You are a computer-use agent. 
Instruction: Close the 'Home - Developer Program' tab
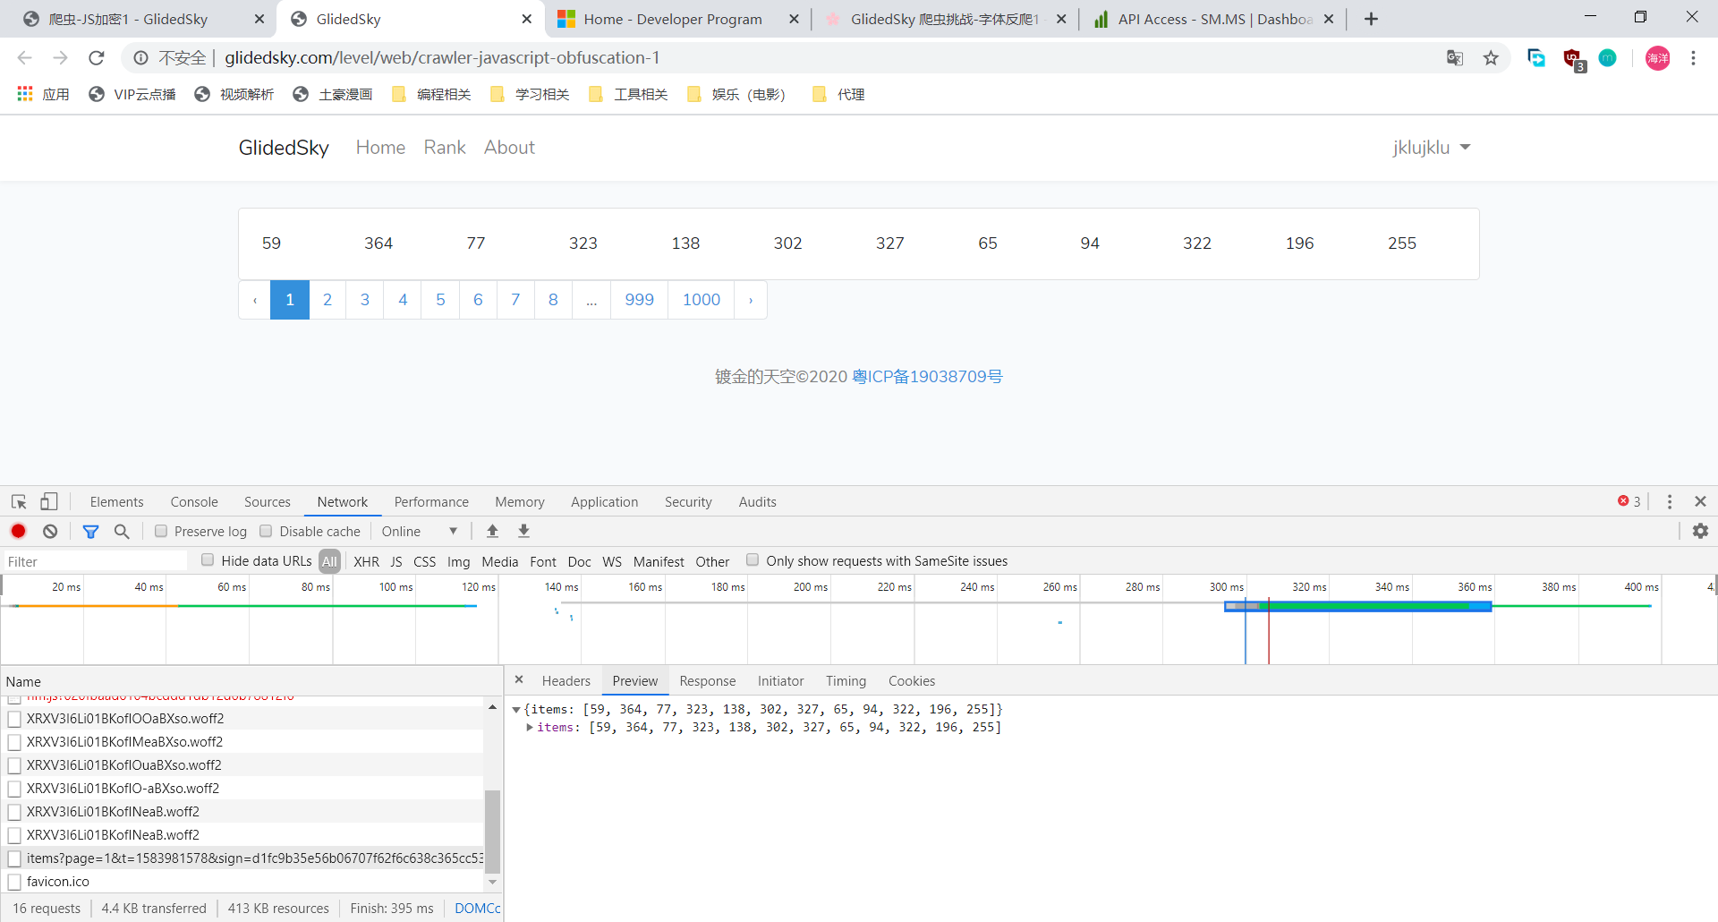(x=794, y=19)
